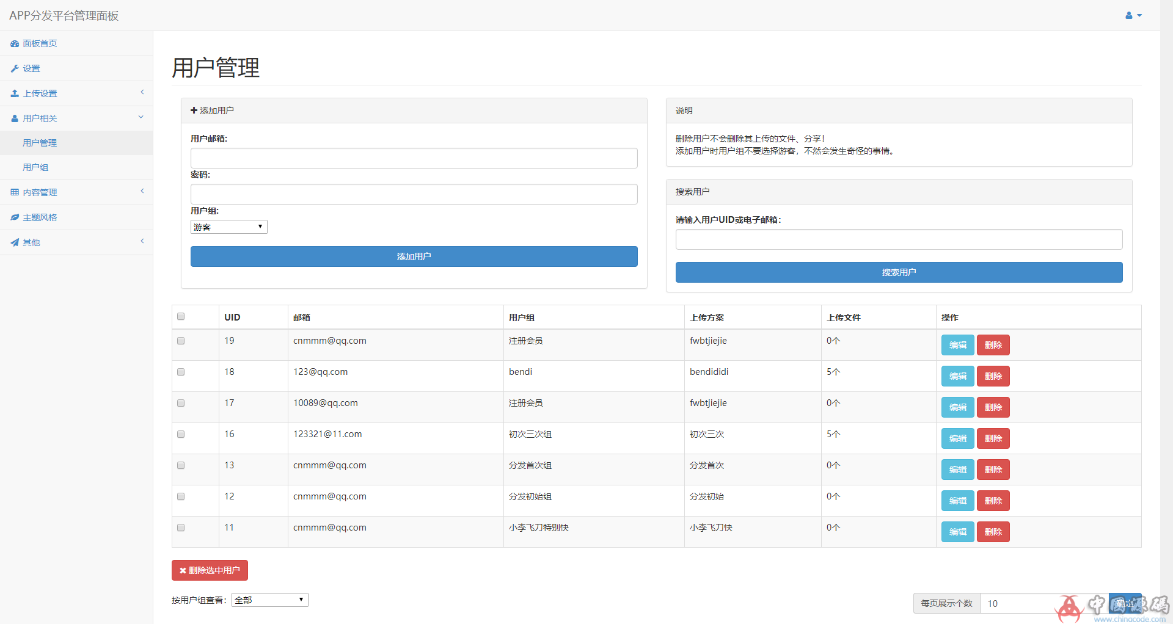
Task: Check the checkbox for user UID 19
Action: point(180,341)
